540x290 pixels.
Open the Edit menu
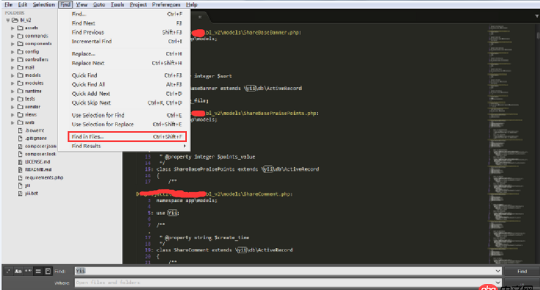(x=22, y=5)
